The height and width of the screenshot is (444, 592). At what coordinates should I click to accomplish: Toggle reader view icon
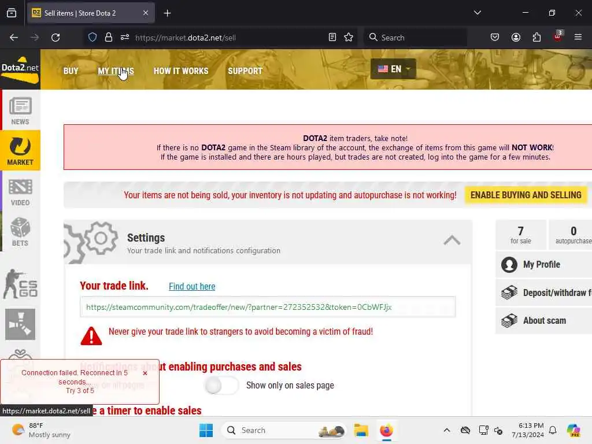click(332, 38)
